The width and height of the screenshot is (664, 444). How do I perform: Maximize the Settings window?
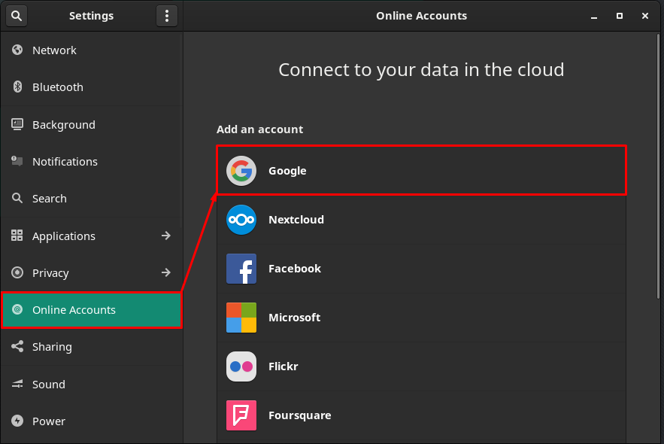[x=620, y=16]
